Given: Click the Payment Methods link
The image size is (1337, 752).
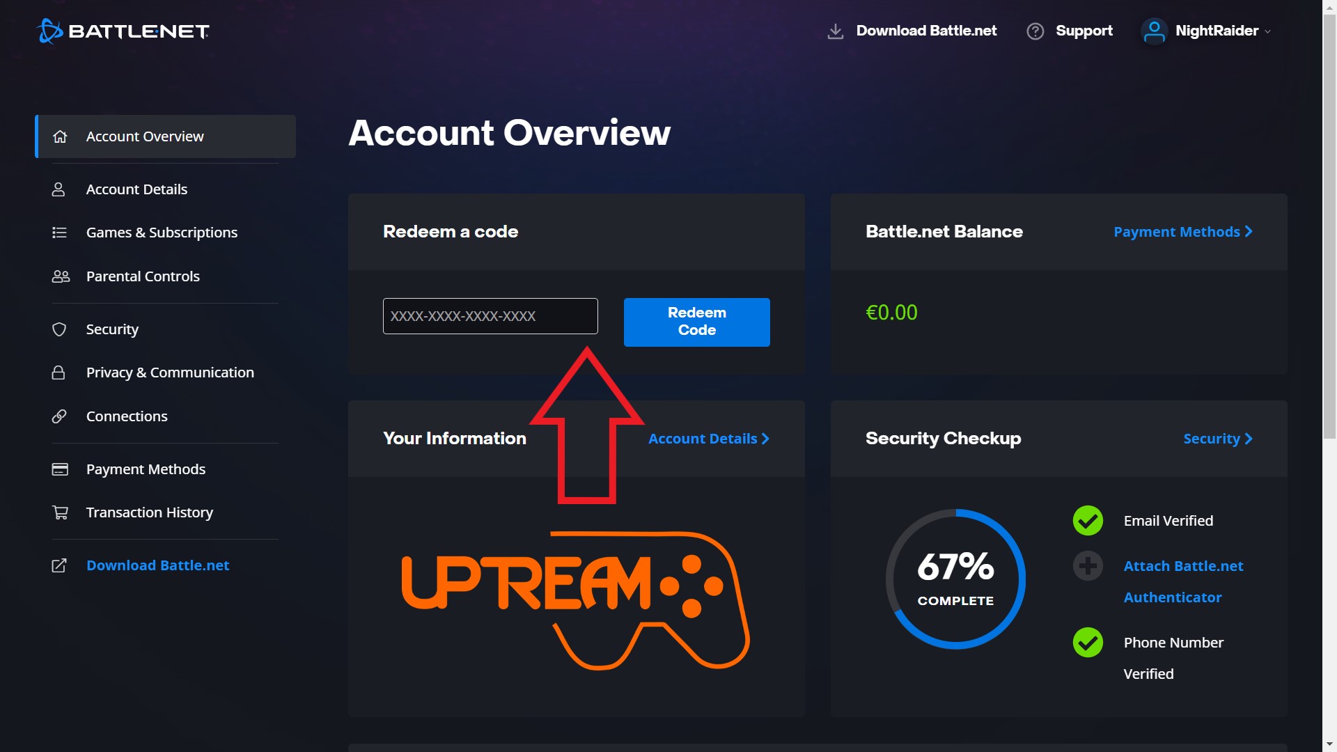Looking at the screenshot, I should click(1184, 231).
